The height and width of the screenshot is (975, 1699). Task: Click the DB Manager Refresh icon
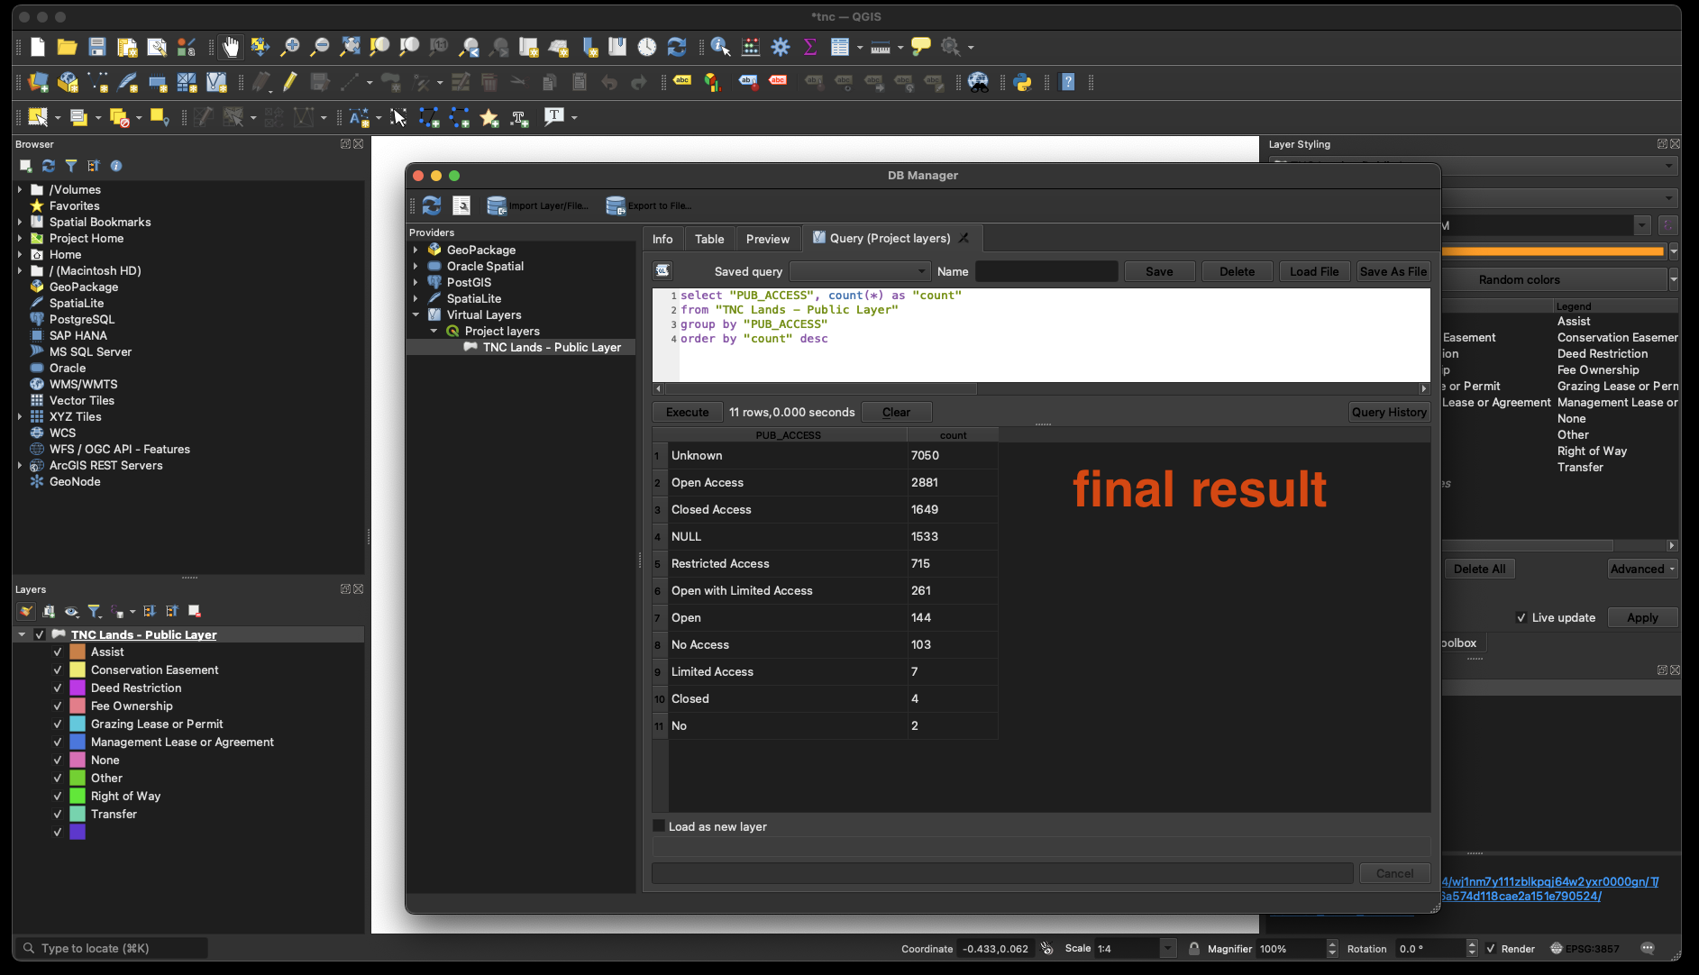(x=432, y=205)
